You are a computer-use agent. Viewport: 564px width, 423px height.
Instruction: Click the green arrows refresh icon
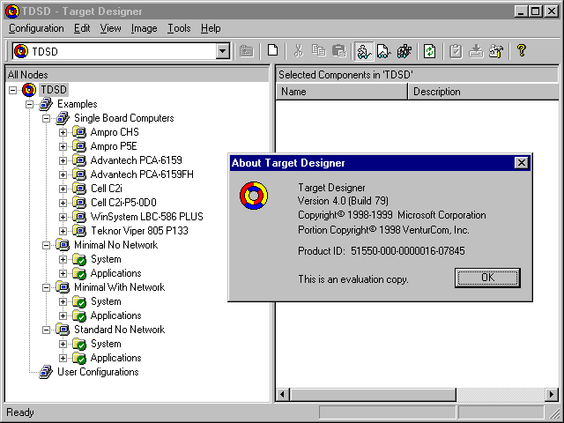[x=429, y=51]
